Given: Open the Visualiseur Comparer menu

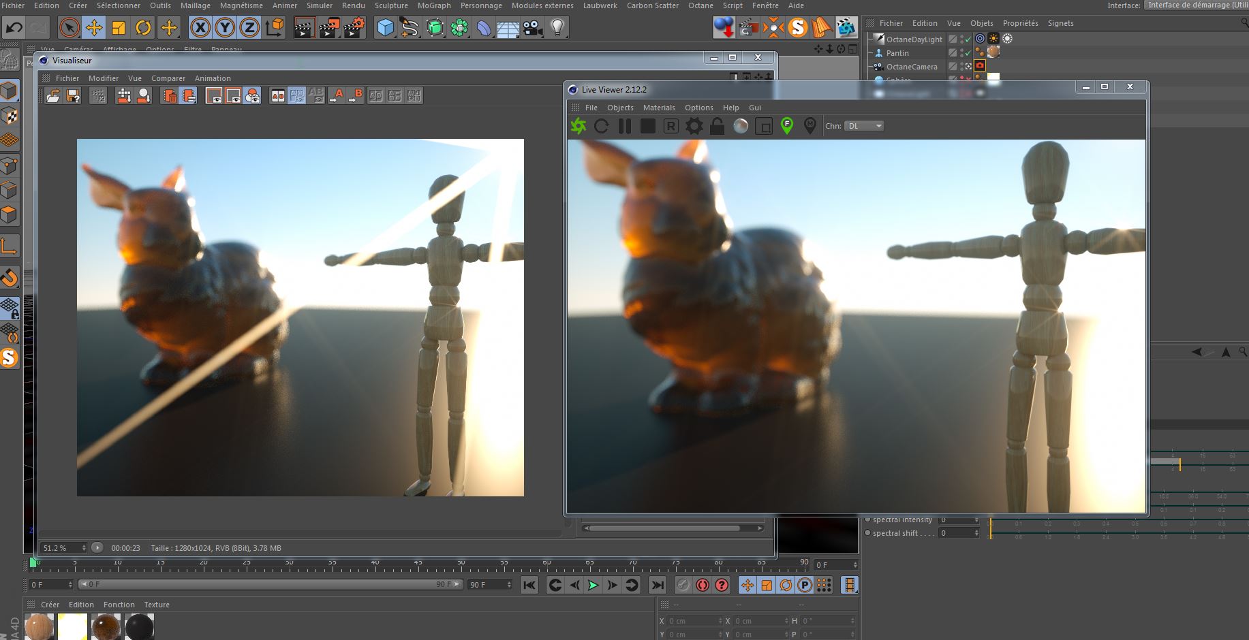Looking at the screenshot, I should (x=168, y=78).
